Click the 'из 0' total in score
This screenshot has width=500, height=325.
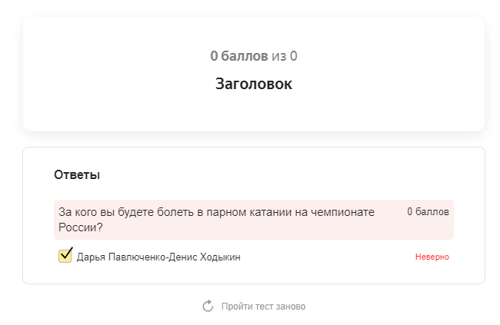tap(285, 56)
